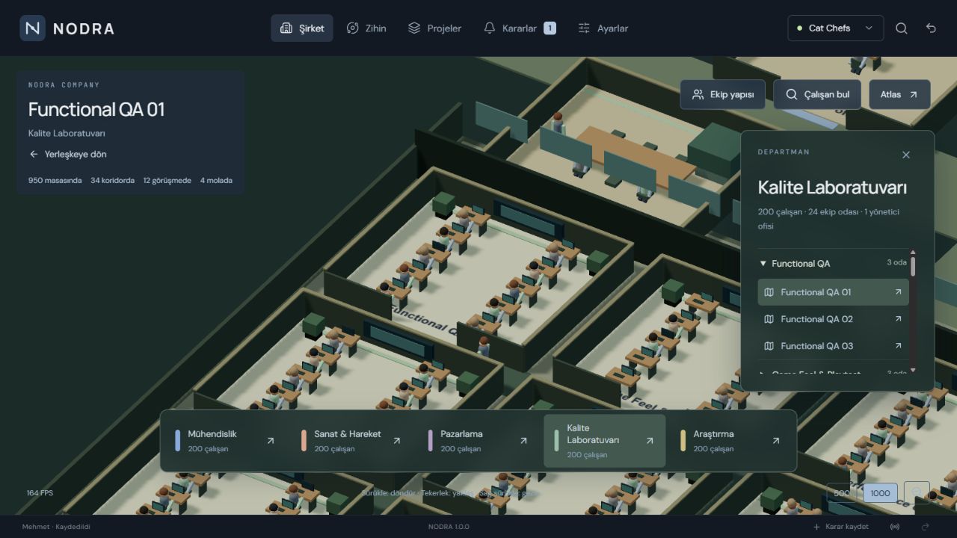The image size is (957, 538).
Task: Click the search magnifier icon in the header
Action: click(902, 28)
